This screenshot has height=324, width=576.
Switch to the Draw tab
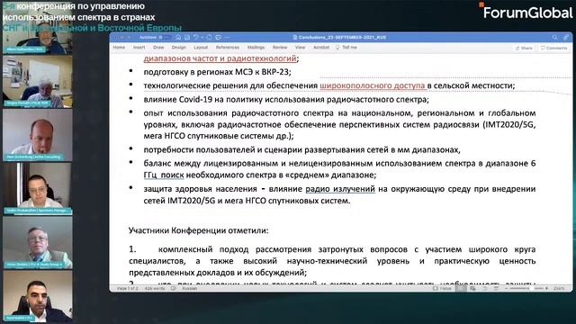pos(158,48)
